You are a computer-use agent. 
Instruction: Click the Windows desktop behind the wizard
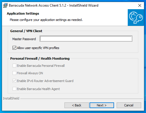(x=145, y=57)
